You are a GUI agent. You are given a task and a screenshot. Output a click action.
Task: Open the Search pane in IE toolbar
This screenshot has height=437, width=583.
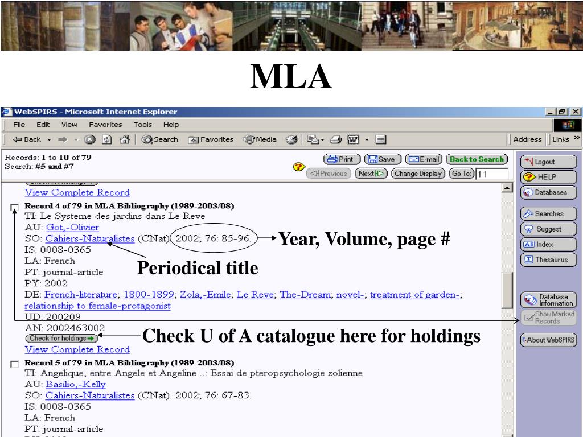[160, 140]
